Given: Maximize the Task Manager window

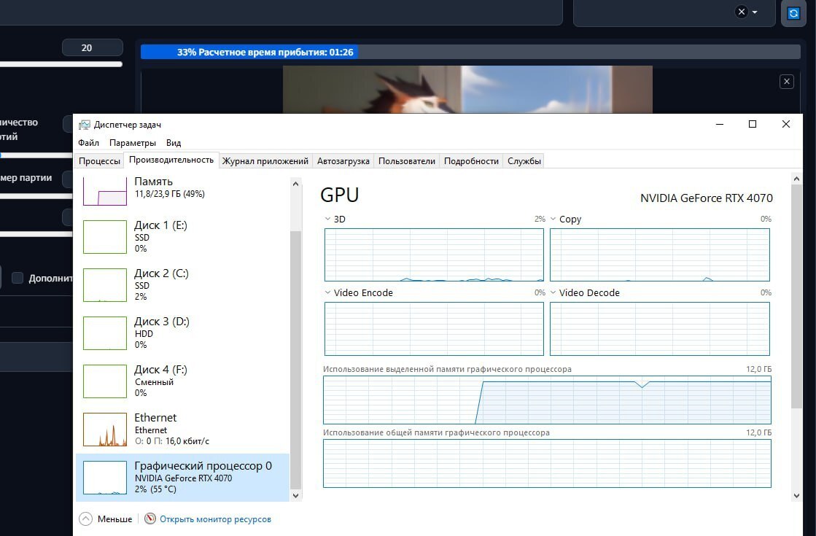Looking at the screenshot, I should [x=752, y=124].
